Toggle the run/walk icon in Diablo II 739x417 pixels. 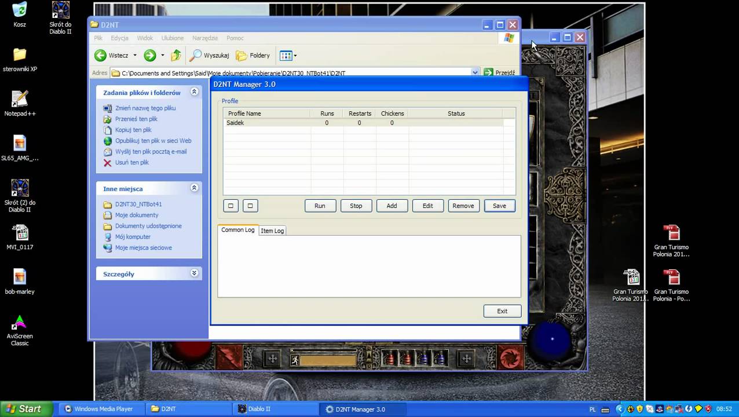click(x=295, y=360)
